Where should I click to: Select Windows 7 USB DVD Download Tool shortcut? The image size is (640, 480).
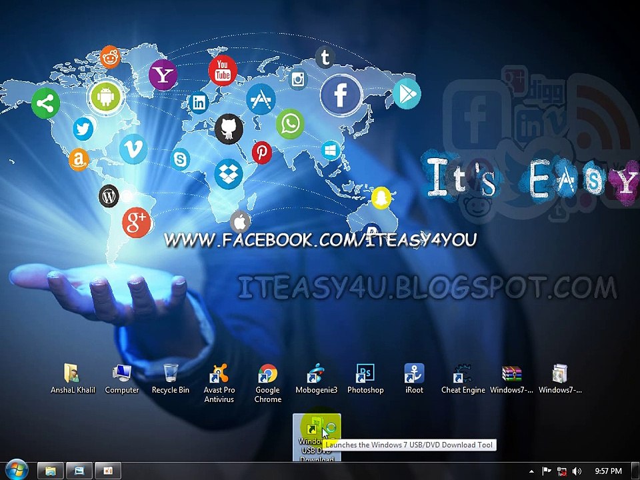click(x=317, y=437)
